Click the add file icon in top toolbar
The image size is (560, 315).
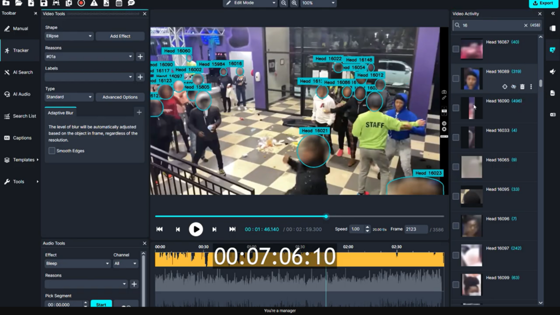(31, 3)
